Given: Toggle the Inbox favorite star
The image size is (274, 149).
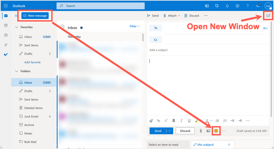Looking at the screenshot, I should coord(82,28).
